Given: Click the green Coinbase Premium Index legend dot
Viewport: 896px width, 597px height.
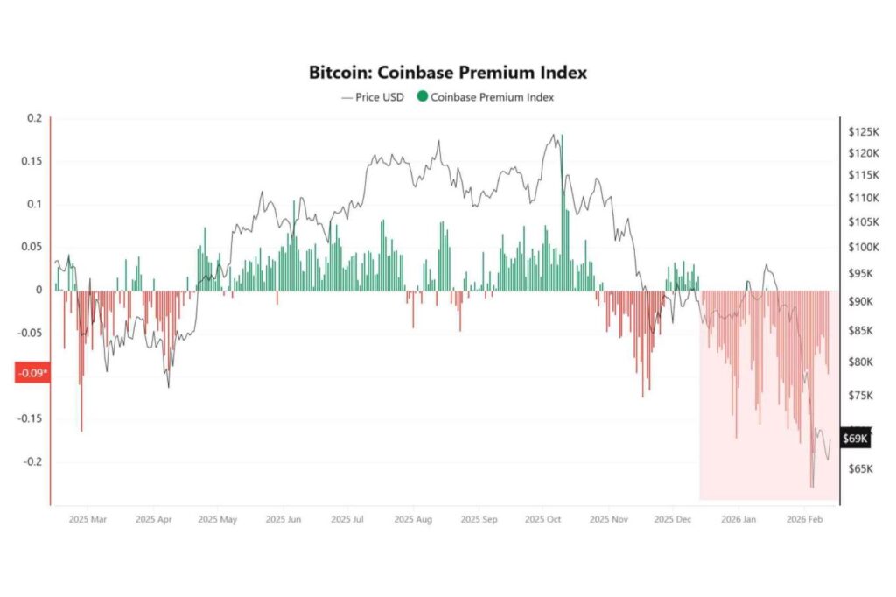Looking at the screenshot, I should point(422,96).
